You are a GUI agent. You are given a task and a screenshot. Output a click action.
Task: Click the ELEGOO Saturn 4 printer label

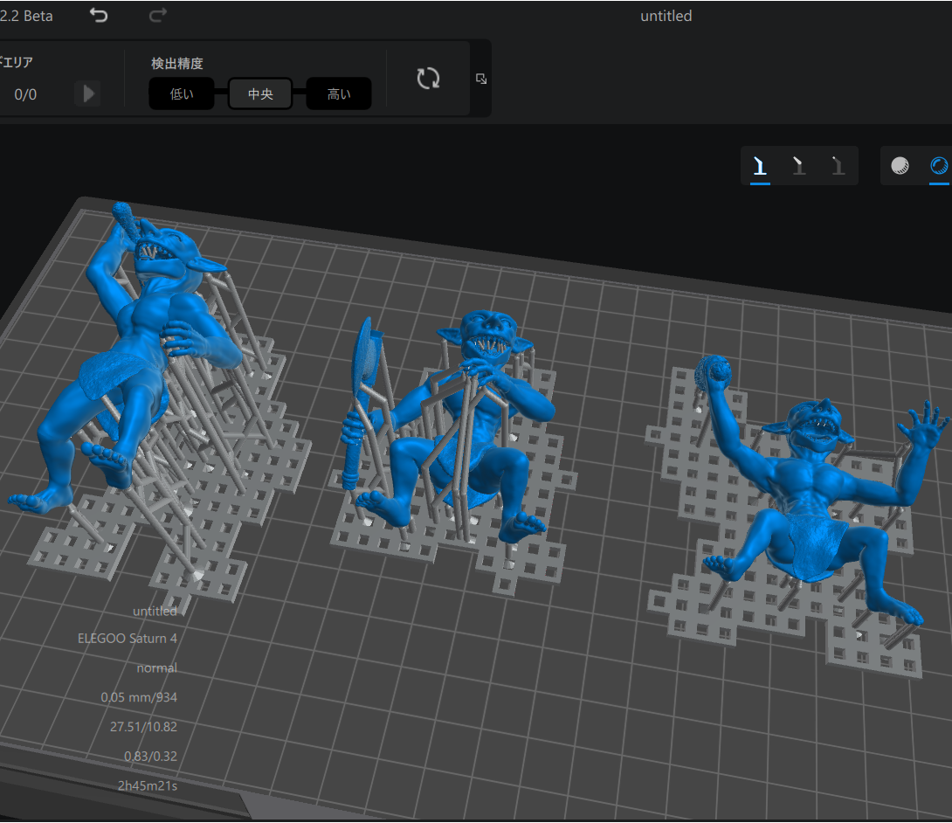pos(128,638)
